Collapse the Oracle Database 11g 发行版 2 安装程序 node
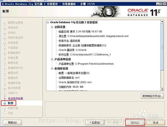 (48, 23)
